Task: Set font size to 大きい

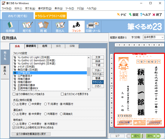Action: tap(98, 70)
